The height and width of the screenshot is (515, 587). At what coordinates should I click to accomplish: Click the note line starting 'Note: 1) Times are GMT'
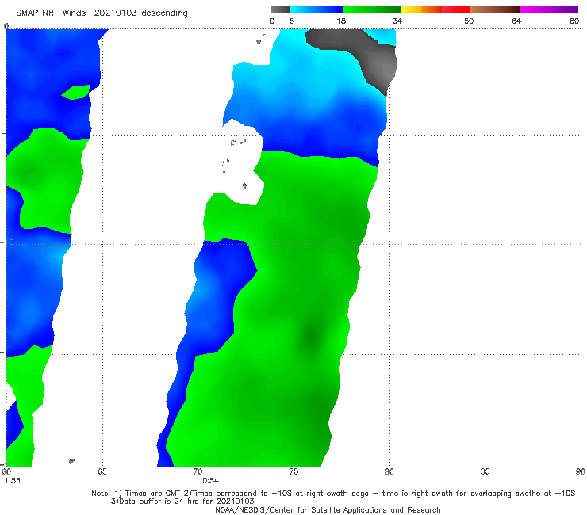coord(333,494)
